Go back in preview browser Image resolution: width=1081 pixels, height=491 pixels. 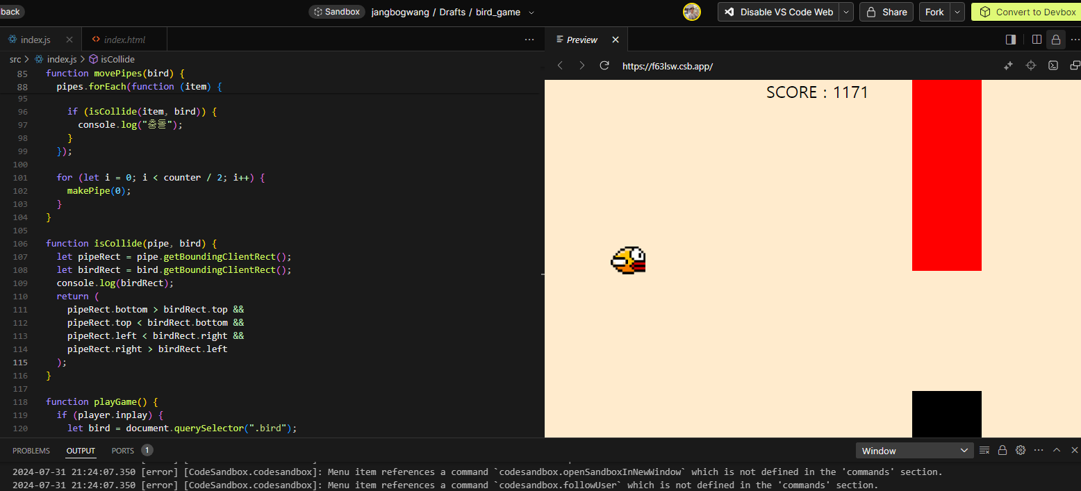coord(561,65)
